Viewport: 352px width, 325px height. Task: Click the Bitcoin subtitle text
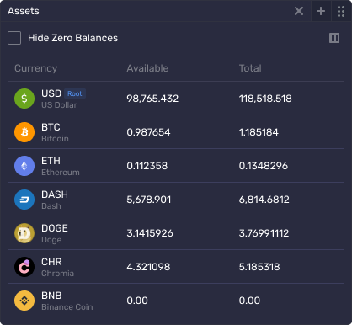point(55,139)
